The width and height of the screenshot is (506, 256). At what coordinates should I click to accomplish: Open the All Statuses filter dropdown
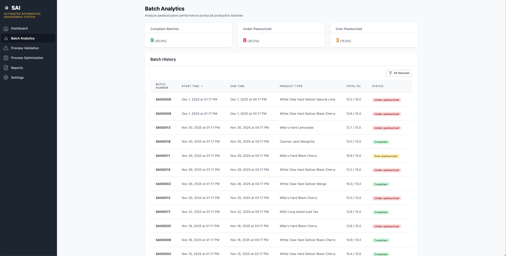(399, 73)
